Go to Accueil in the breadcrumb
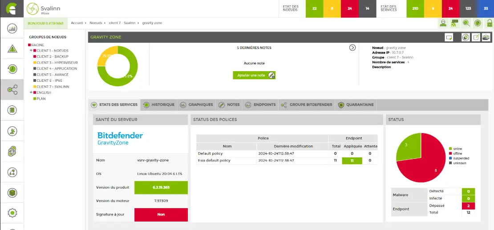The height and width of the screenshot is (230, 494). [x=77, y=23]
